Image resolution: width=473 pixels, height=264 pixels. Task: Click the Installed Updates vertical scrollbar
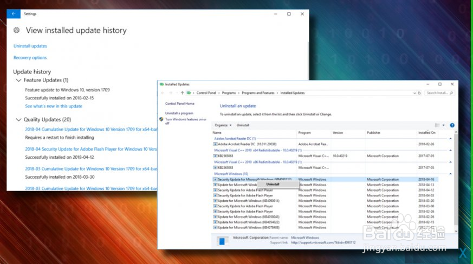[x=456, y=180]
